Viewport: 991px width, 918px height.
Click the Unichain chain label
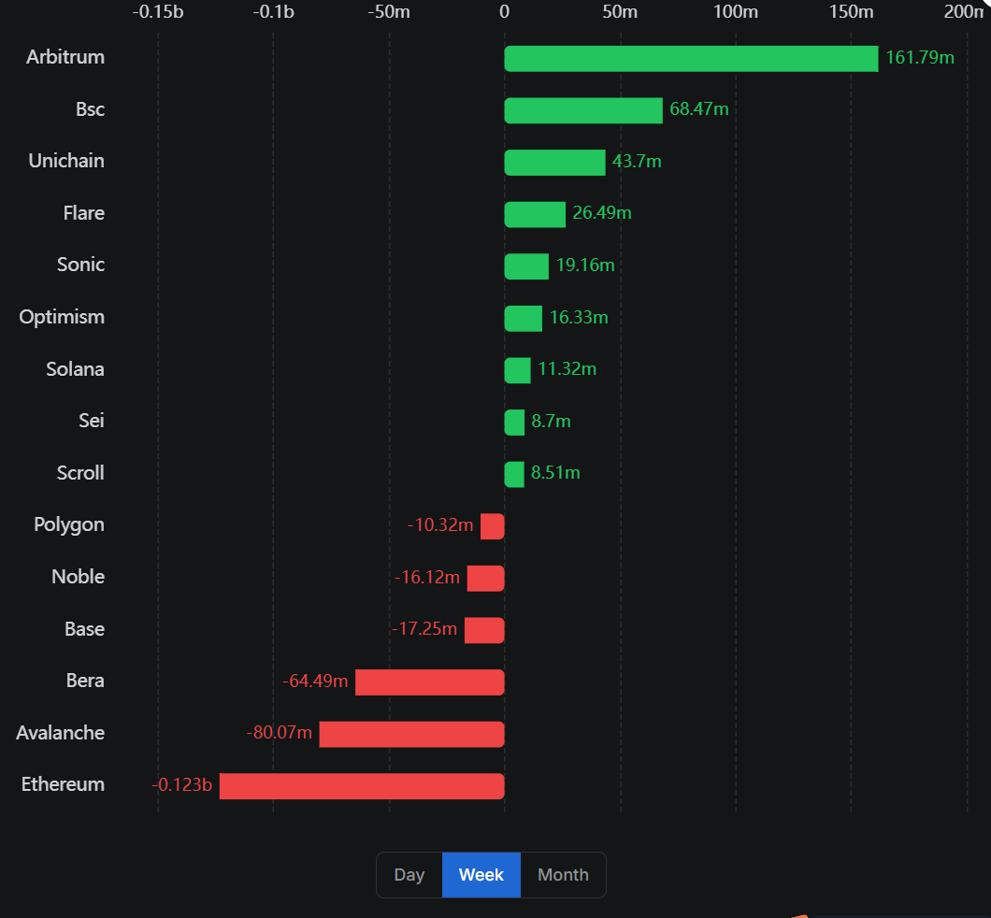click(66, 161)
